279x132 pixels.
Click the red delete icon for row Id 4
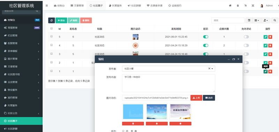[x=270, y=46]
